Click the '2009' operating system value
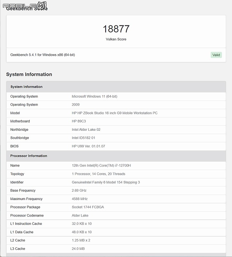This screenshot has height=257, width=232. [76, 105]
